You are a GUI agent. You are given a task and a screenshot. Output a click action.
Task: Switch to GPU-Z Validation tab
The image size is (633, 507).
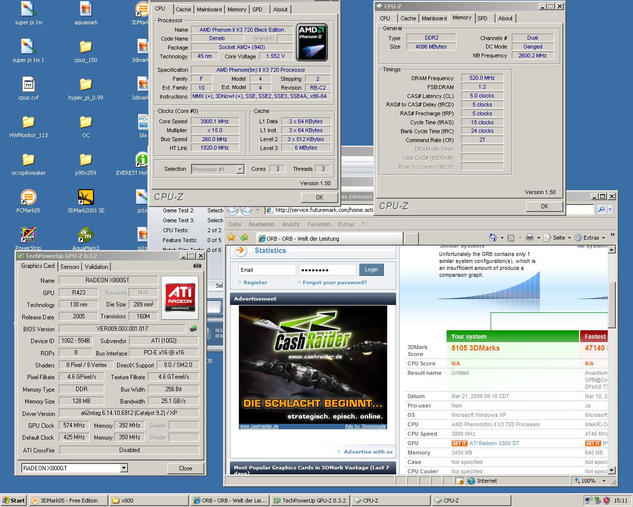coord(96,267)
